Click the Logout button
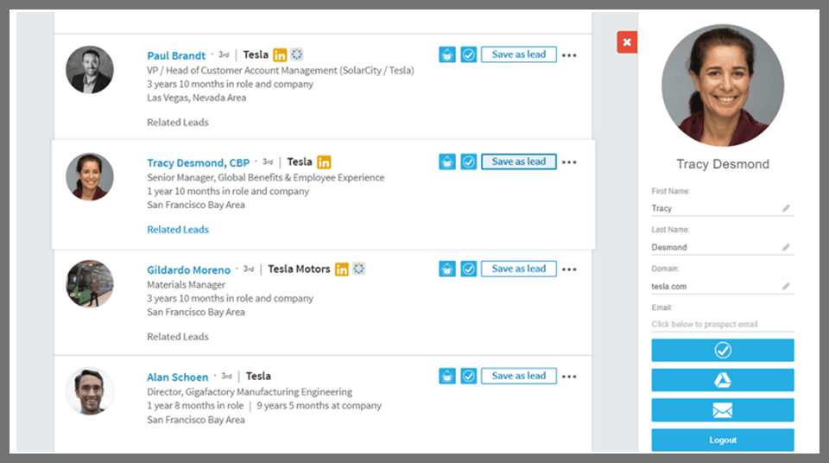 coord(722,440)
